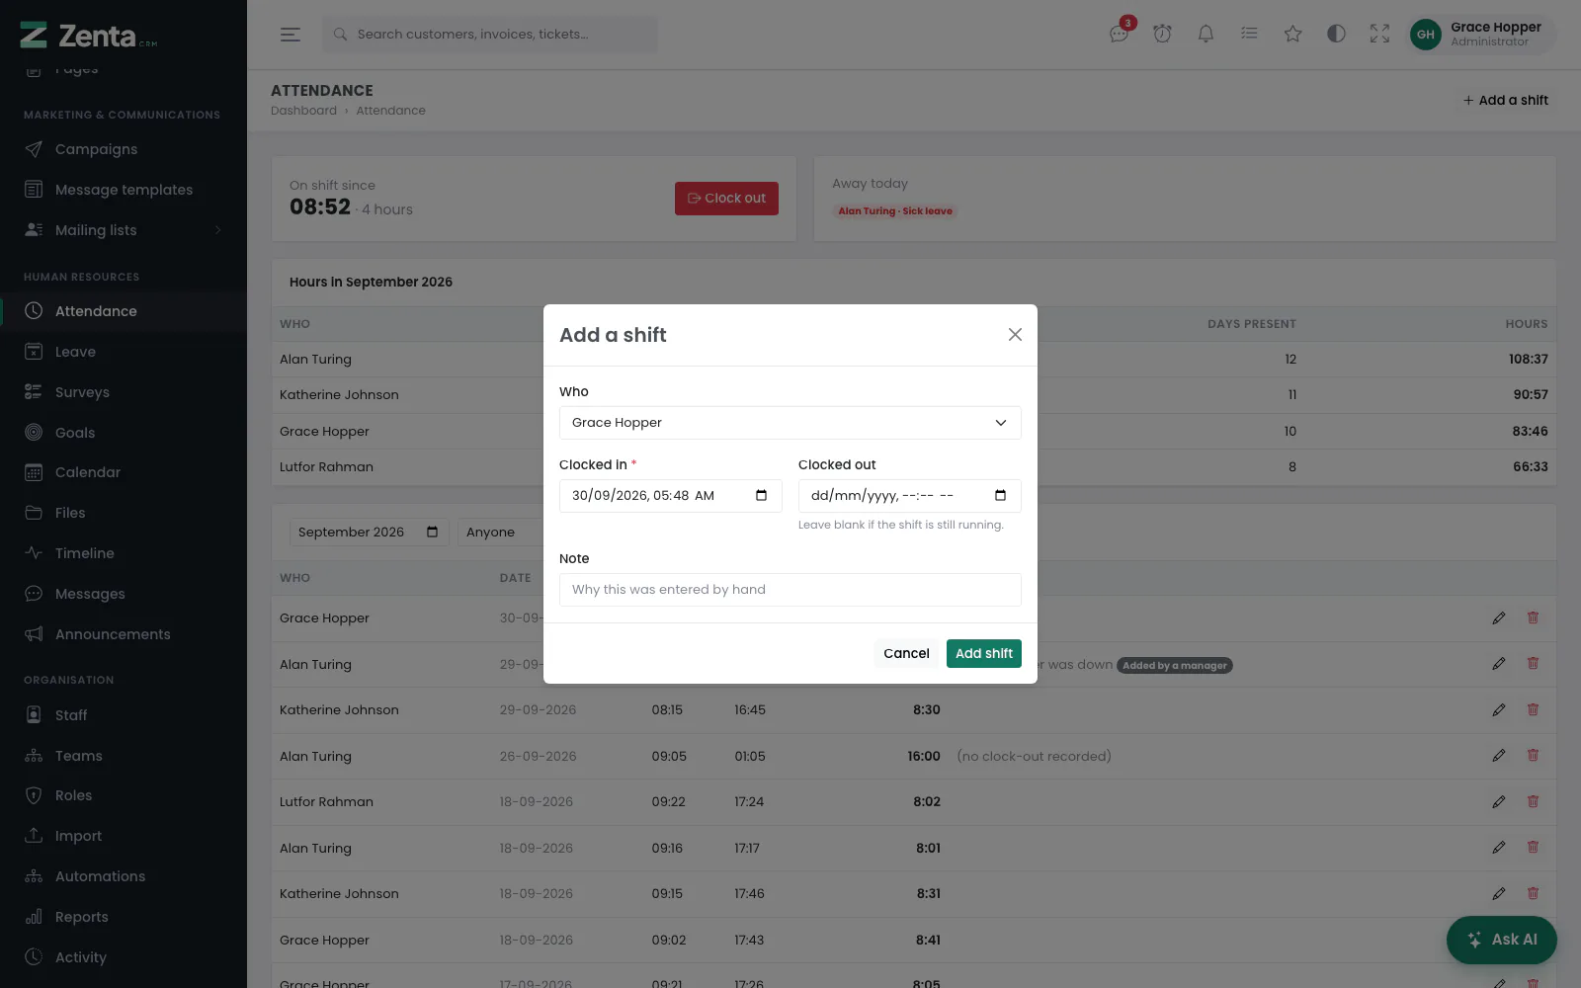Image resolution: width=1581 pixels, height=988 pixels.
Task: Open the notifications bell
Action: coord(1207,35)
